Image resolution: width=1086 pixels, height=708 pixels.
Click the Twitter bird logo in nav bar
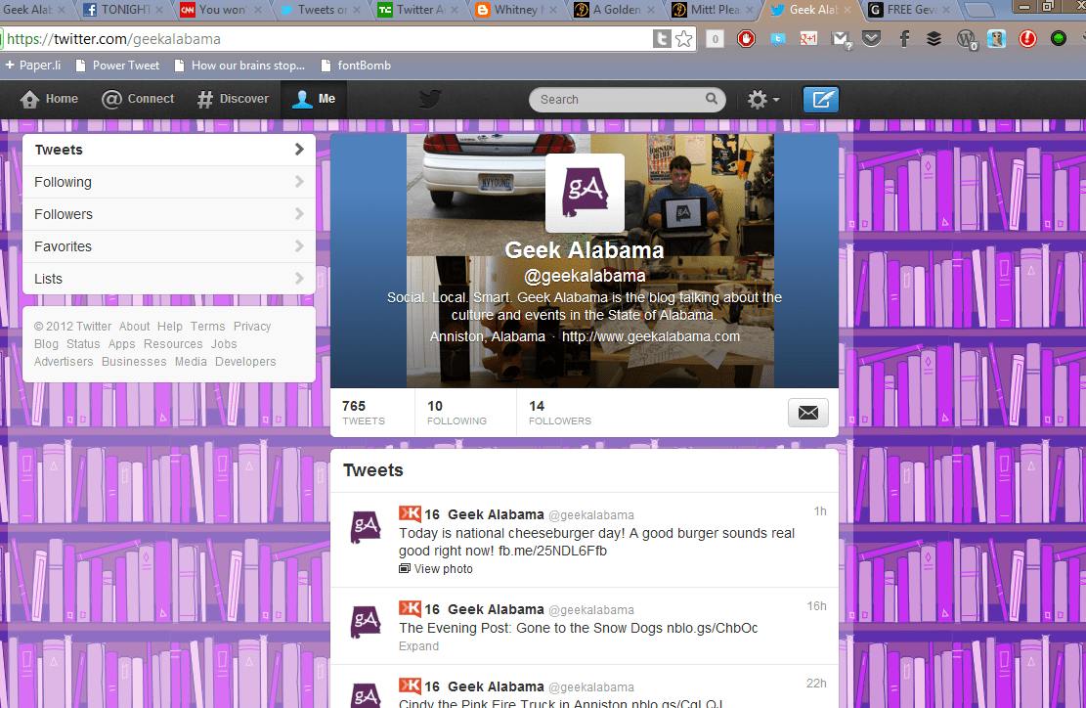pos(430,99)
